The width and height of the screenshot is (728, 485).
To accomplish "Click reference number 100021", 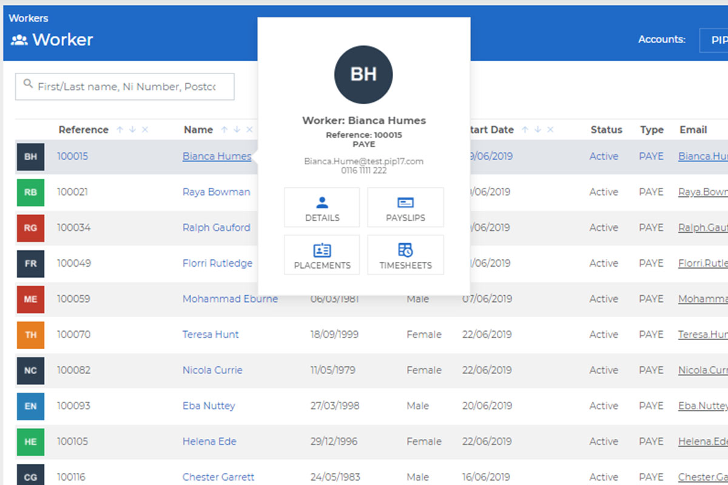I will 73,192.
